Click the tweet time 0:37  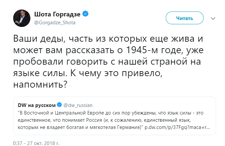(17, 143)
